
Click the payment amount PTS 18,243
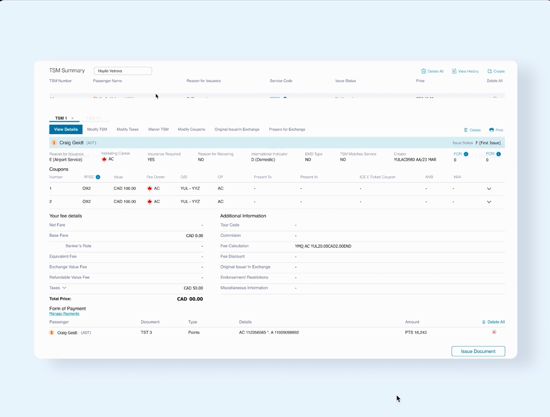pyautogui.click(x=416, y=332)
